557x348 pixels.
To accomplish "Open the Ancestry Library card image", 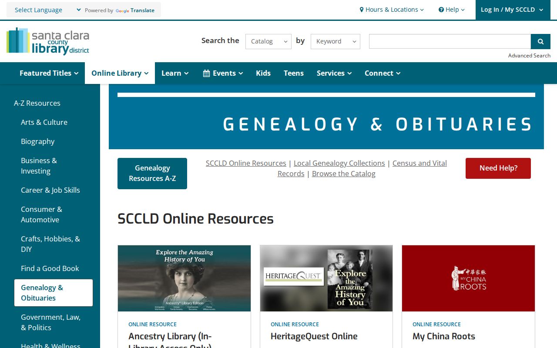I will click(184, 278).
